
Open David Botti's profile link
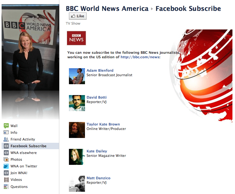(97, 97)
